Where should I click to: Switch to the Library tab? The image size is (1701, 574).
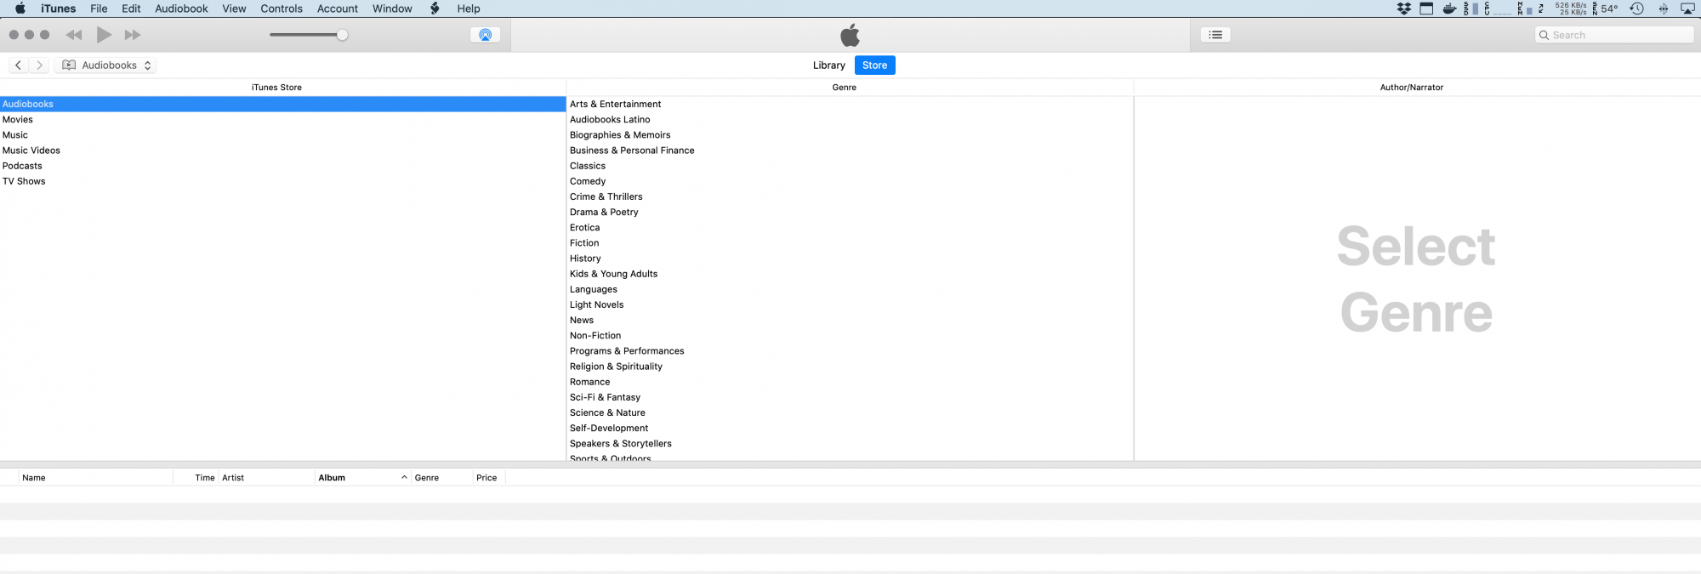[x=828, y=65]
